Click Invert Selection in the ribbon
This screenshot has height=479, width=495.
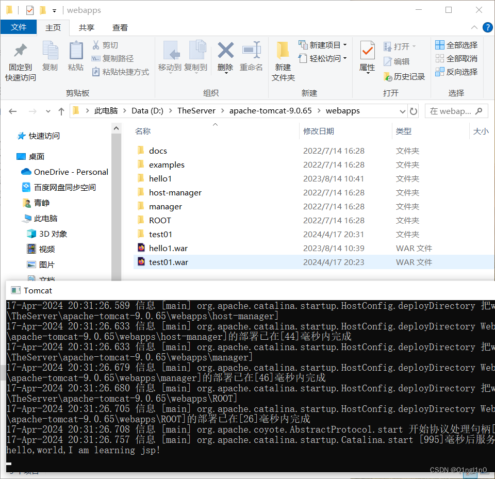click(x=456, y=72)
